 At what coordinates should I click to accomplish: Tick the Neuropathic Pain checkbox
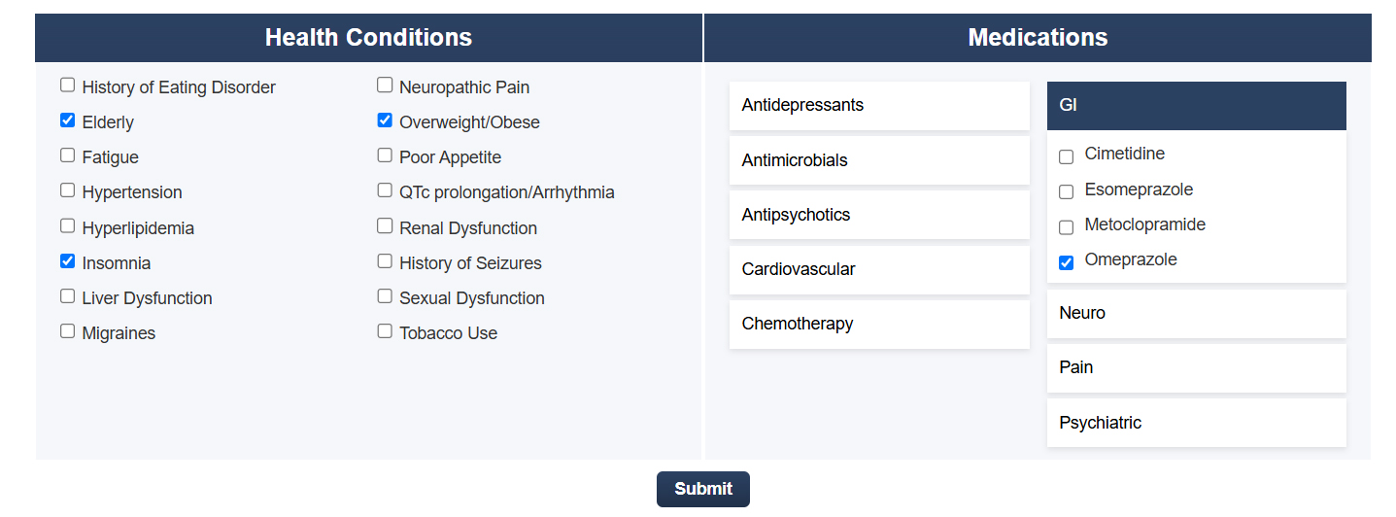tap(385, 86)
